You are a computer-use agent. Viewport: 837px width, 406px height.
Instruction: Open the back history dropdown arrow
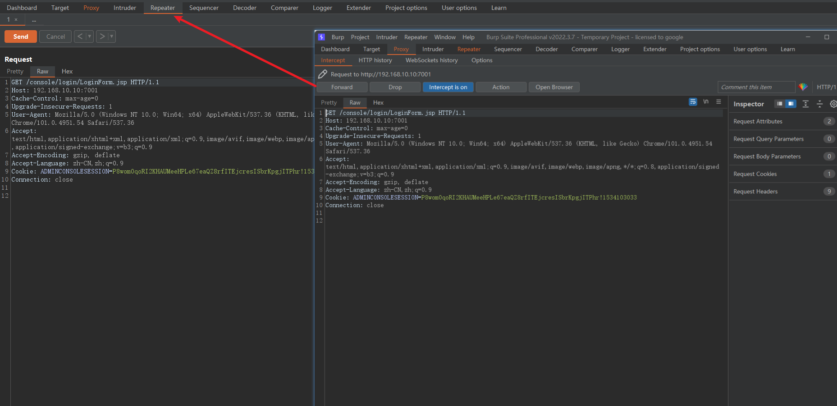pyautogui.click(x=90, y=36)
